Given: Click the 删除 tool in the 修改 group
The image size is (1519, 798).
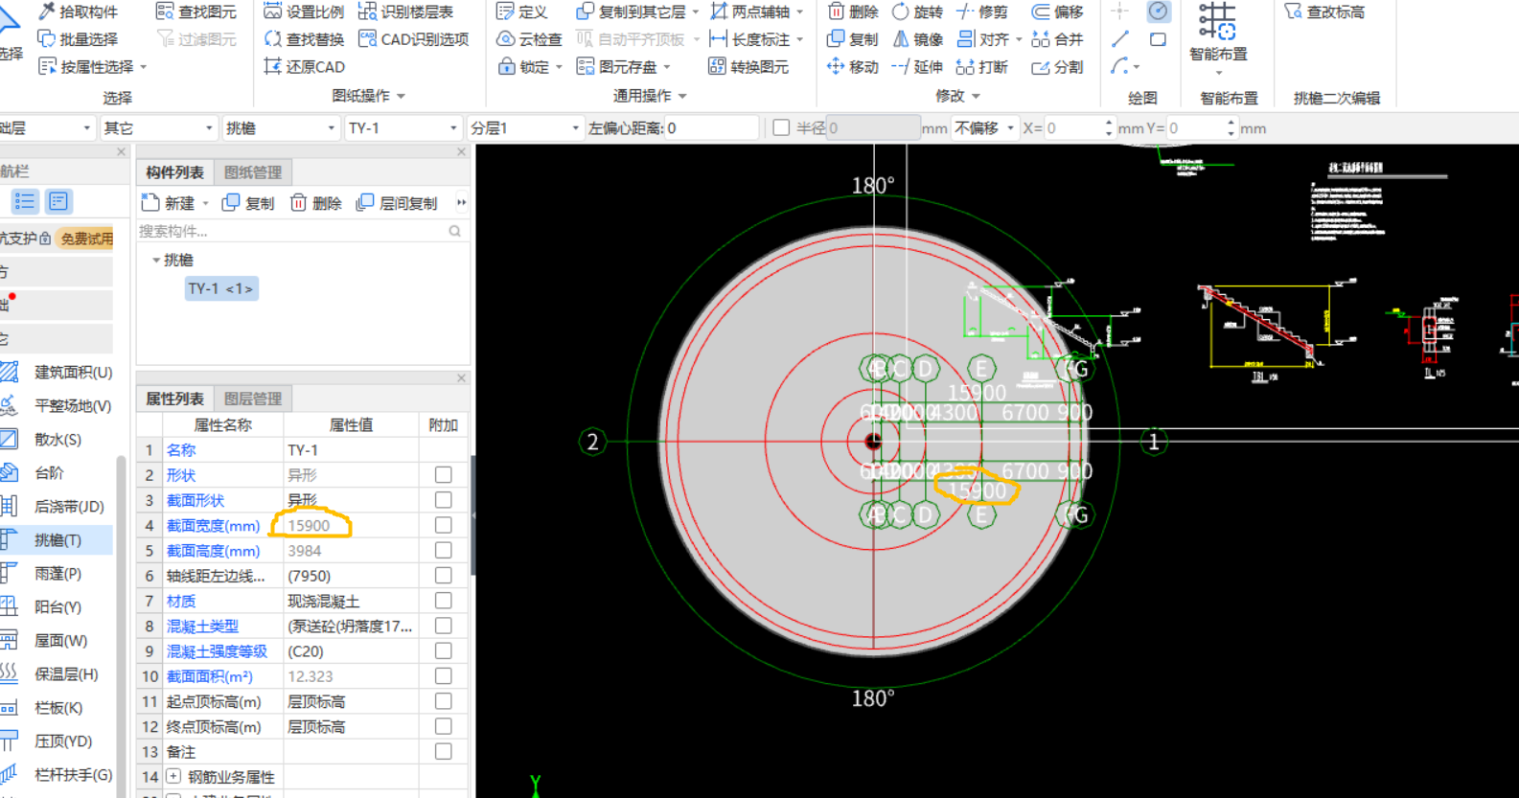Looking at the screenshot, I should (852, 11).
